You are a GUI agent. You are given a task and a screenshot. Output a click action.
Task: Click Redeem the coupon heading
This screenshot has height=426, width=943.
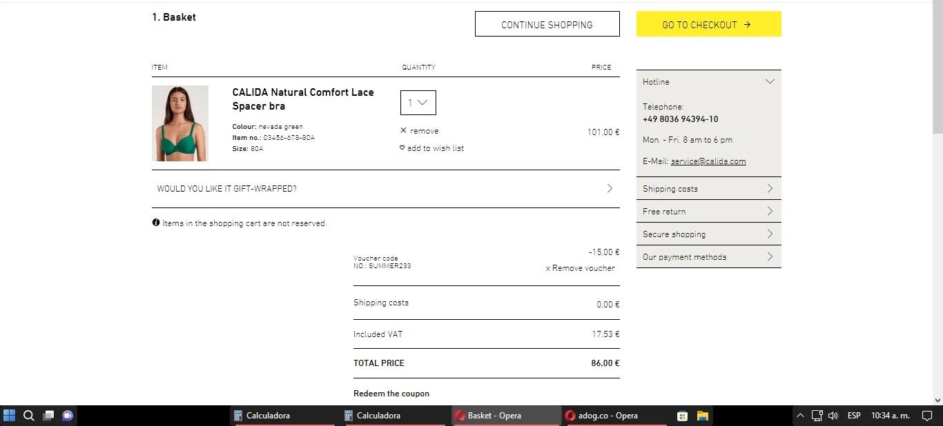point(391,394)
